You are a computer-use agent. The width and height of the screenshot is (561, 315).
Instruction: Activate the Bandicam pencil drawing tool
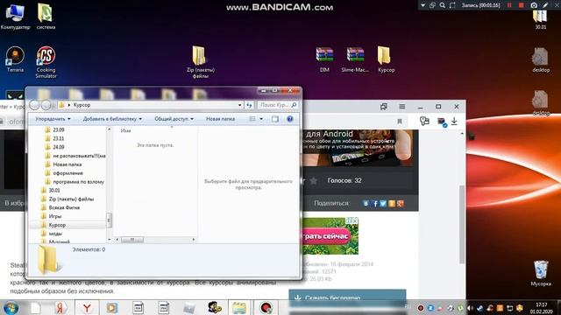(545, 5)
